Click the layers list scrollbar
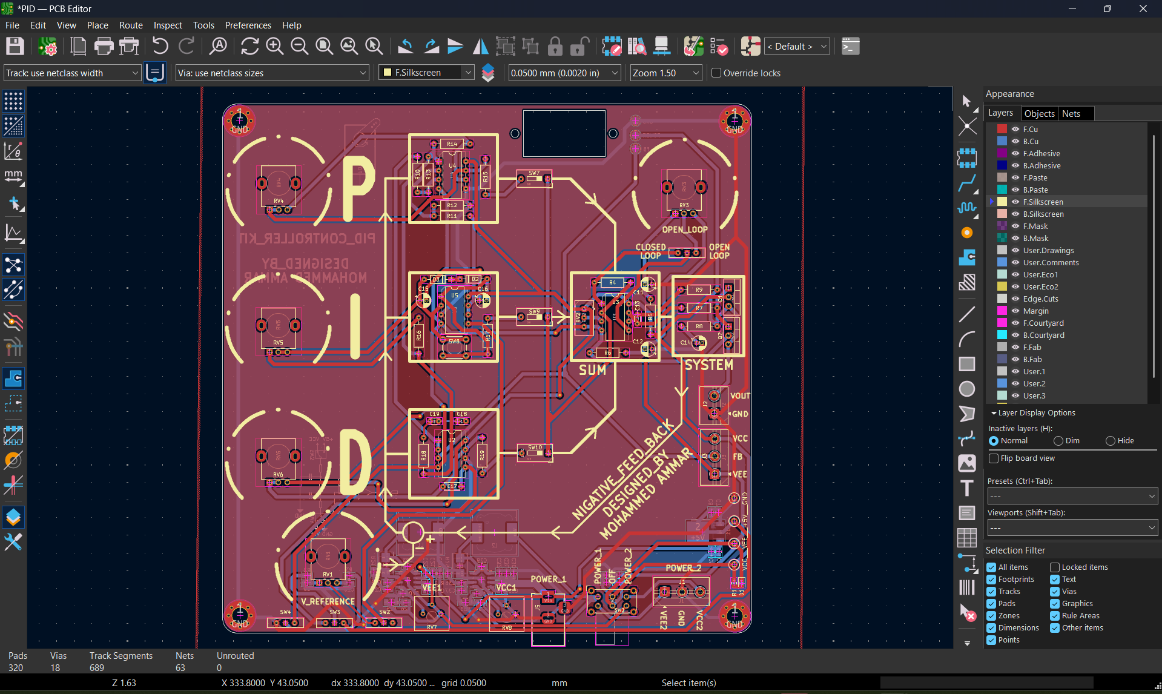Screen dimensions: 1162x694 (x=1154, y=256)
